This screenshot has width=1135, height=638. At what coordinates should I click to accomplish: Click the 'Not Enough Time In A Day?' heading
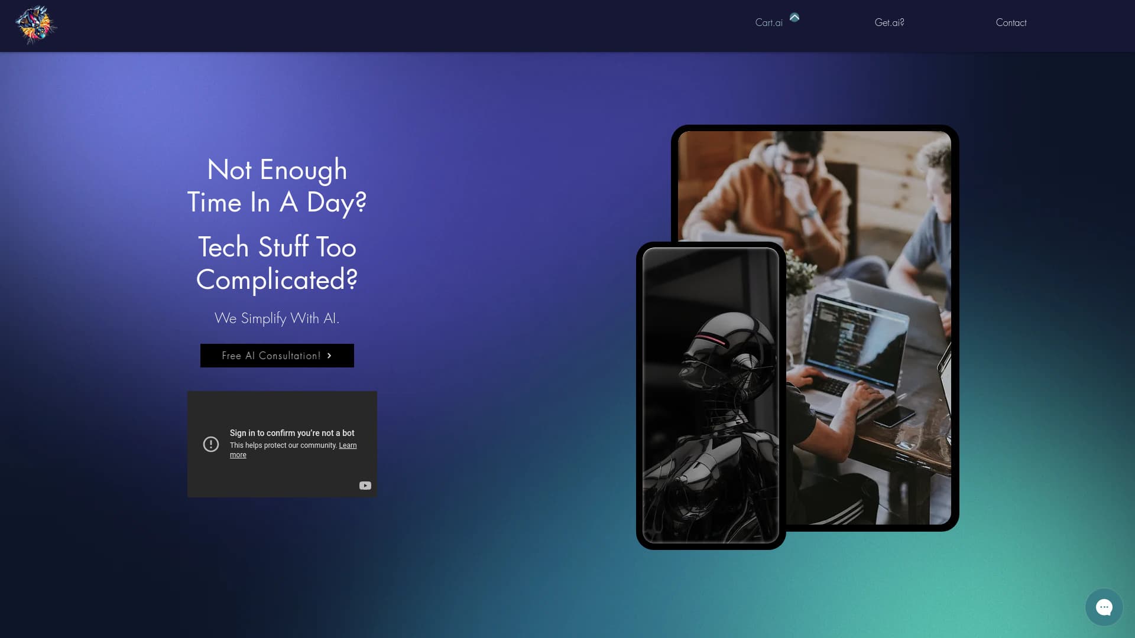(277, 185)
